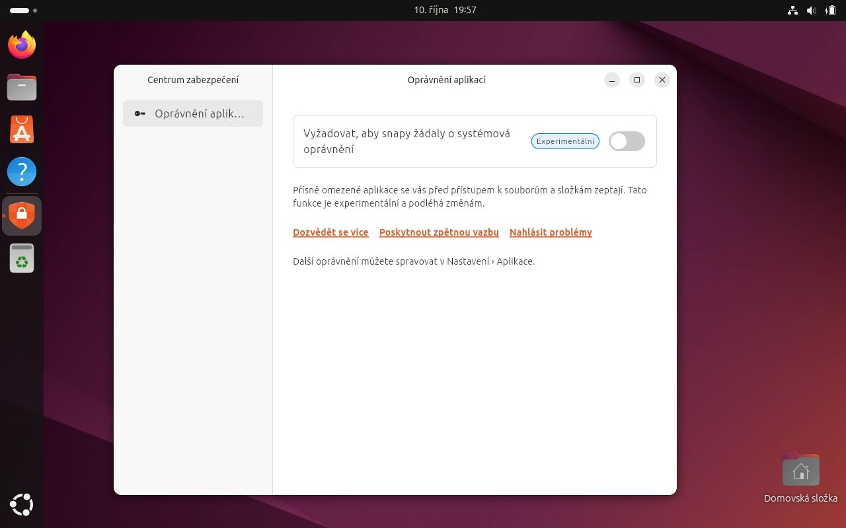
Task: Click the battery icon in the top bar
Action: coord(831,11)
